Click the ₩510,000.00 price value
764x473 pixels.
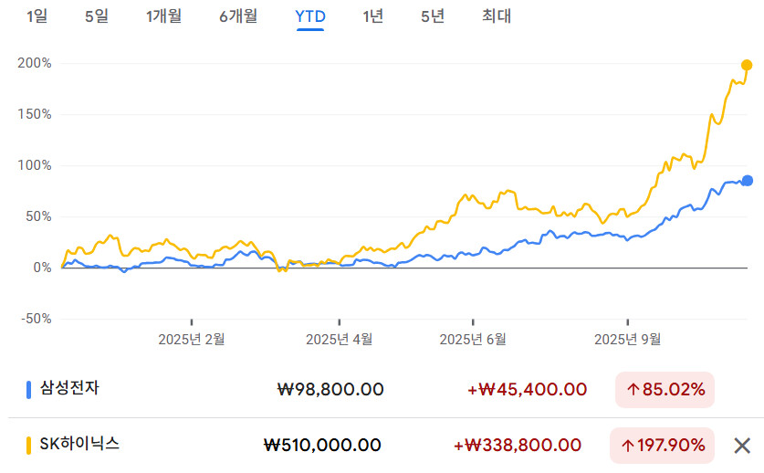click(x=322, y=446)
